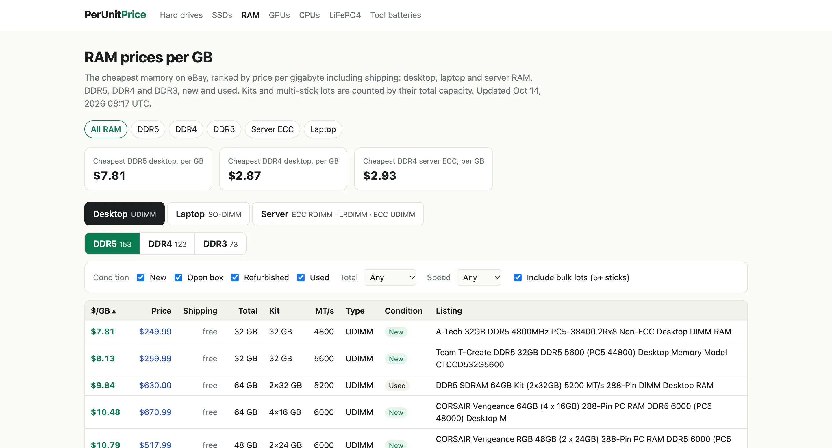Toggle the Open box checkbox
Screen dimensions: 832x448
(178, 277)
